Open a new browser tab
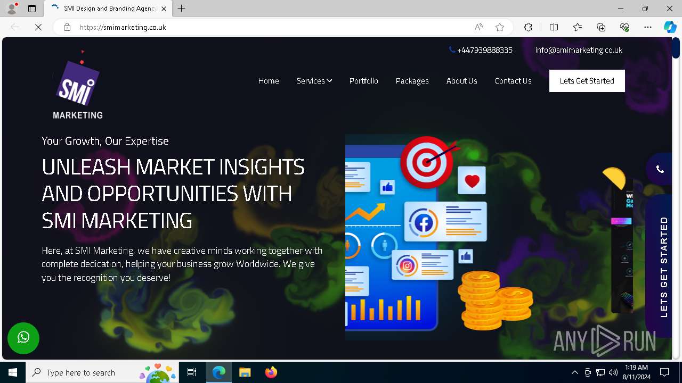This screenshot has width=682, height=383. (182, 9)
